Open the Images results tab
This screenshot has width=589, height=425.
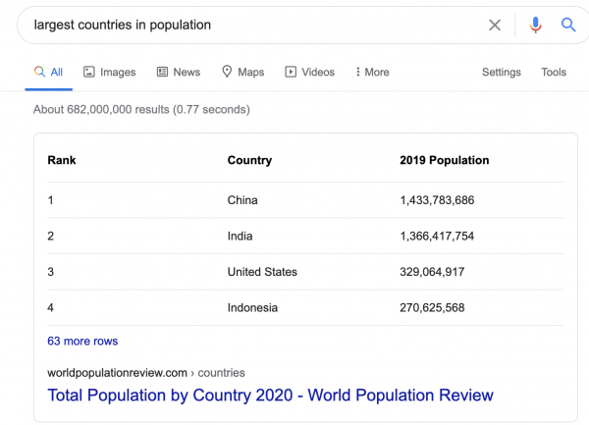pyautogui.click(x=109, y=72)
